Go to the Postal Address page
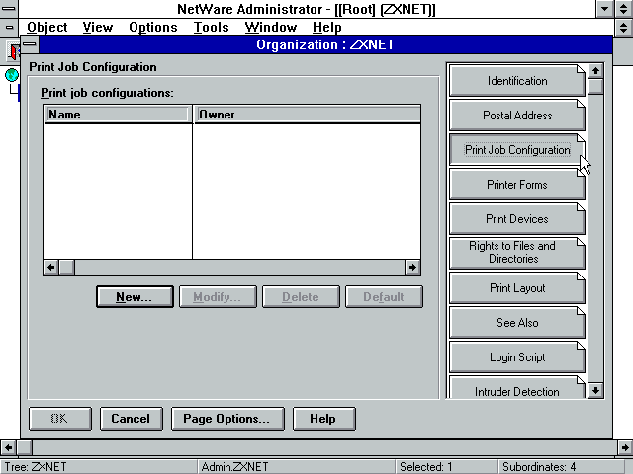 click(x=517, y=116)
